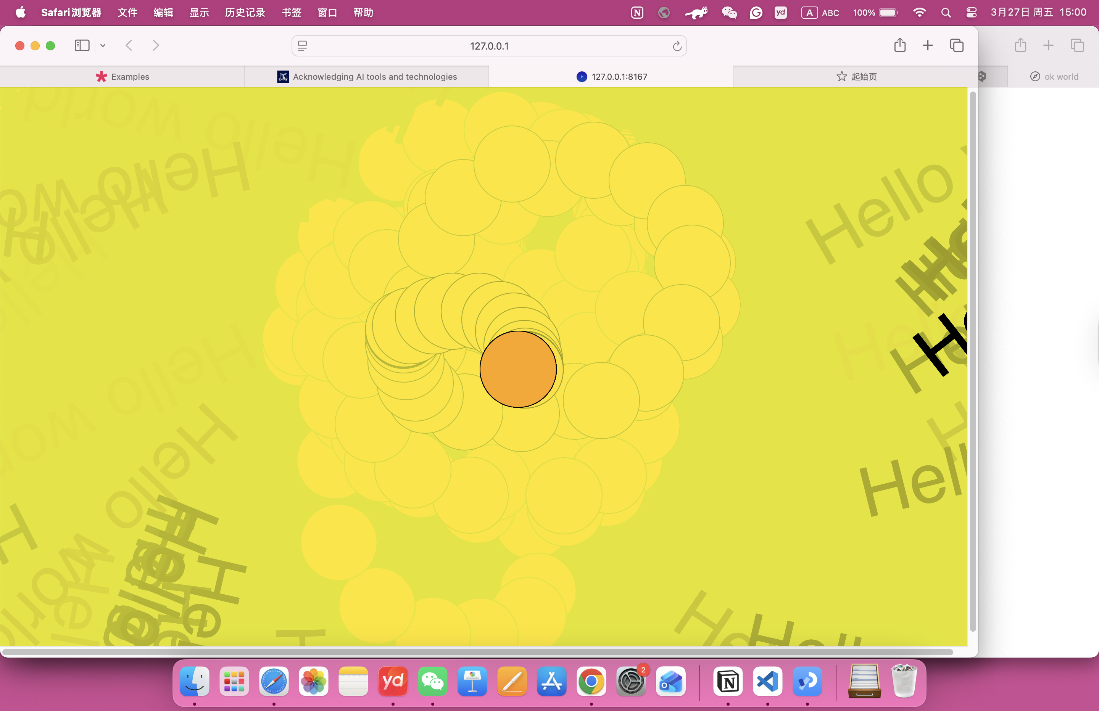The image size is (1099, 711).
Task: Click the date and time 3月27日 周五 15:00
Action: coord(1038,13)
